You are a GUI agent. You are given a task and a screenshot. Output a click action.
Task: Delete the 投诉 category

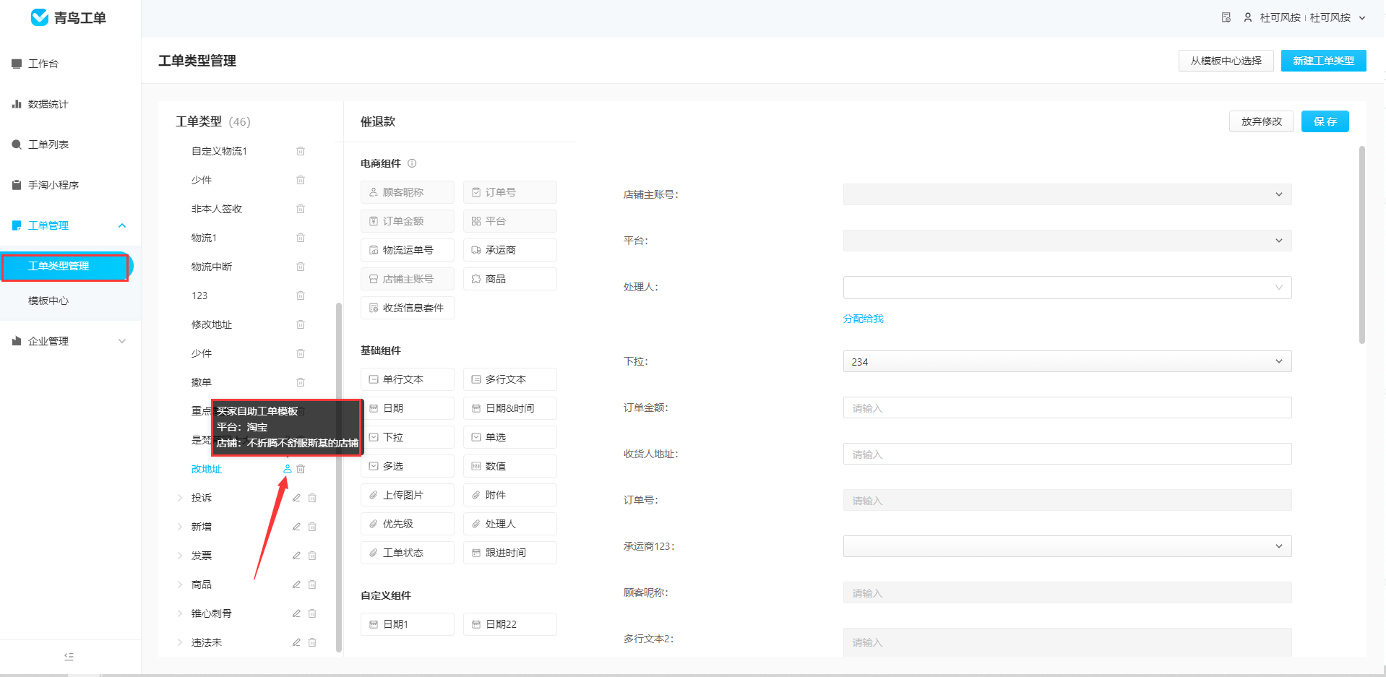click(x=312, y=498)
